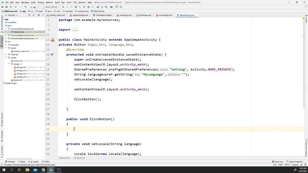Expand the mipmap folder

click(x=6, y=54)
